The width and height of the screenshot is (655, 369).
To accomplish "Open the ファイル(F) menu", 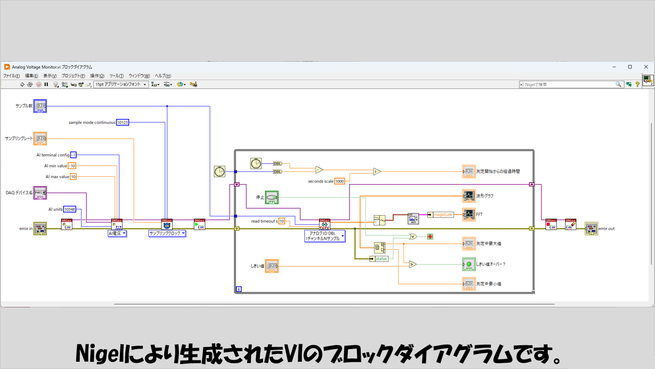I will coord(12,76).
